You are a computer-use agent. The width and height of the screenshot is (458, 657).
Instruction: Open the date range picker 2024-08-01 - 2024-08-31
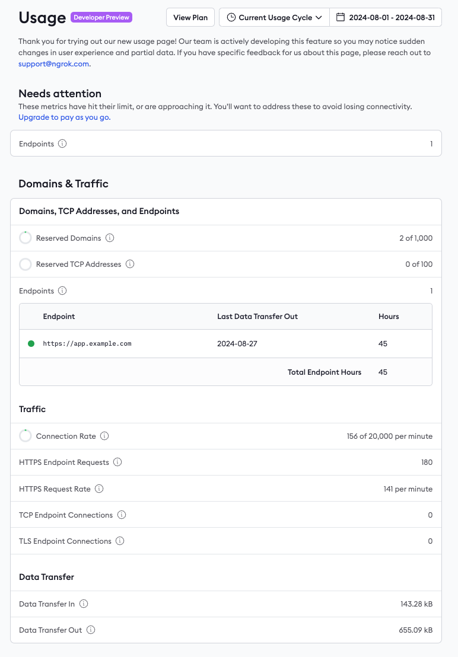point(386,17)
